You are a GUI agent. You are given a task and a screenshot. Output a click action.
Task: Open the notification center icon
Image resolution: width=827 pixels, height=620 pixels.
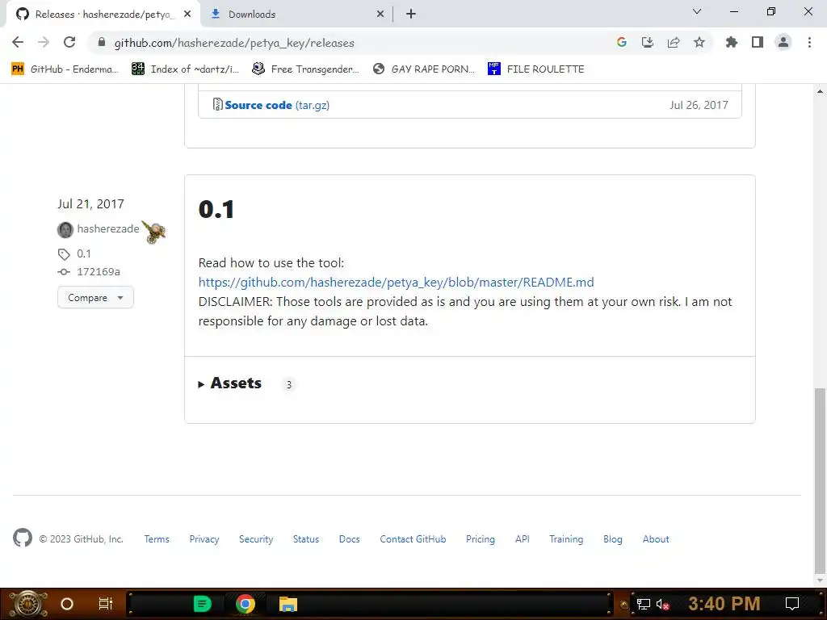(x=791, y=604)
